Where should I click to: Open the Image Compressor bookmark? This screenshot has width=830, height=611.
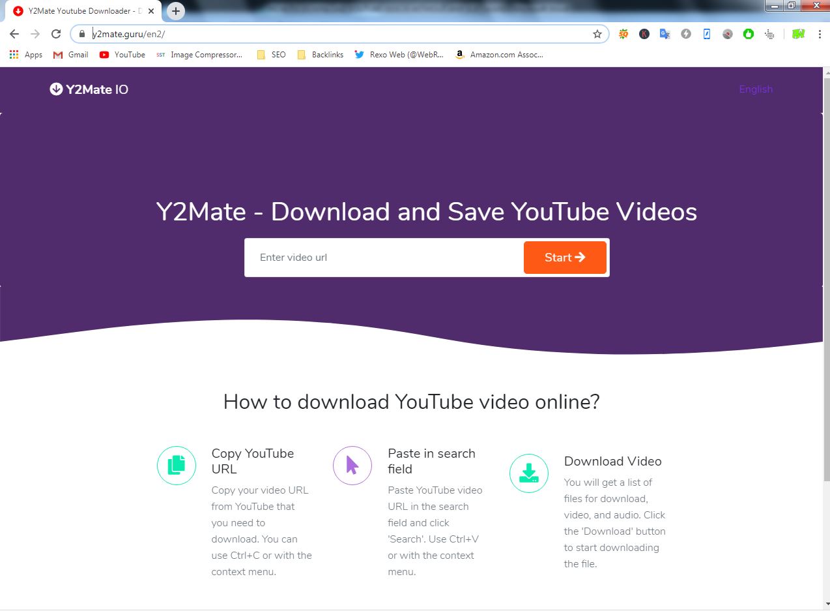199,55
